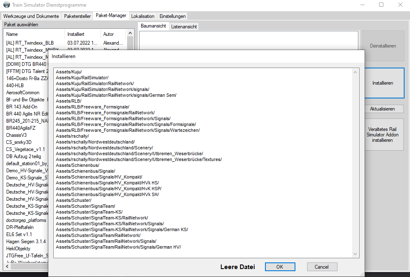The image size is (410, 277).
Task: Open the Werkzeuge und Dokumente tab
Action: click(31, 16)
